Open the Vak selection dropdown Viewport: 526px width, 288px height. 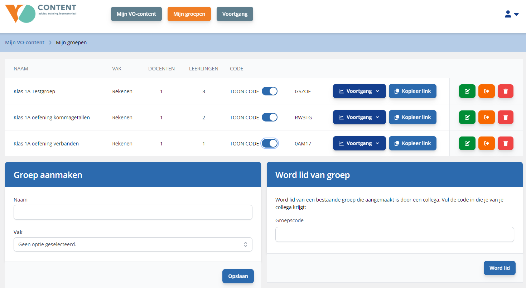(133, 244)
